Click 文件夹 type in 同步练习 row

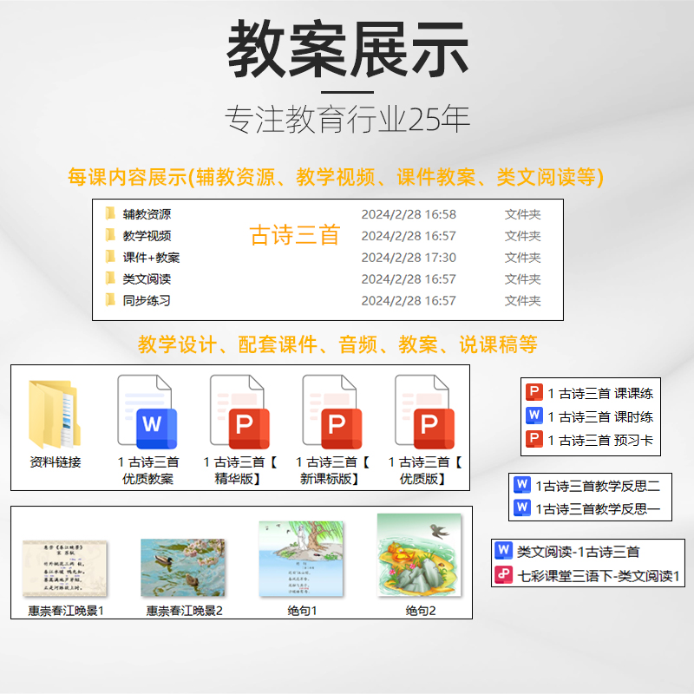tap(523, 301)
